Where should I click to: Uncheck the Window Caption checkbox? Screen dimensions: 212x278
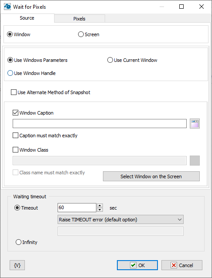coord(15,113)
